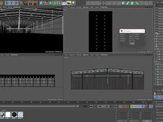Open View menu in Front viewport
The height and width of the screenshot is (122, 163).
click(x=66, y=55)
